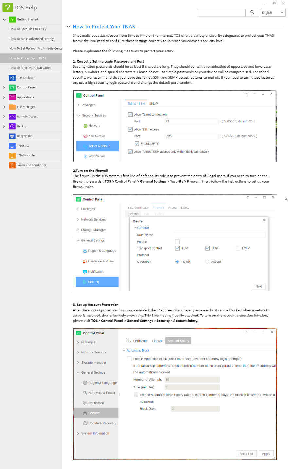Select the Recycle Bin icon
288x469 pixels.
(12, 136)
